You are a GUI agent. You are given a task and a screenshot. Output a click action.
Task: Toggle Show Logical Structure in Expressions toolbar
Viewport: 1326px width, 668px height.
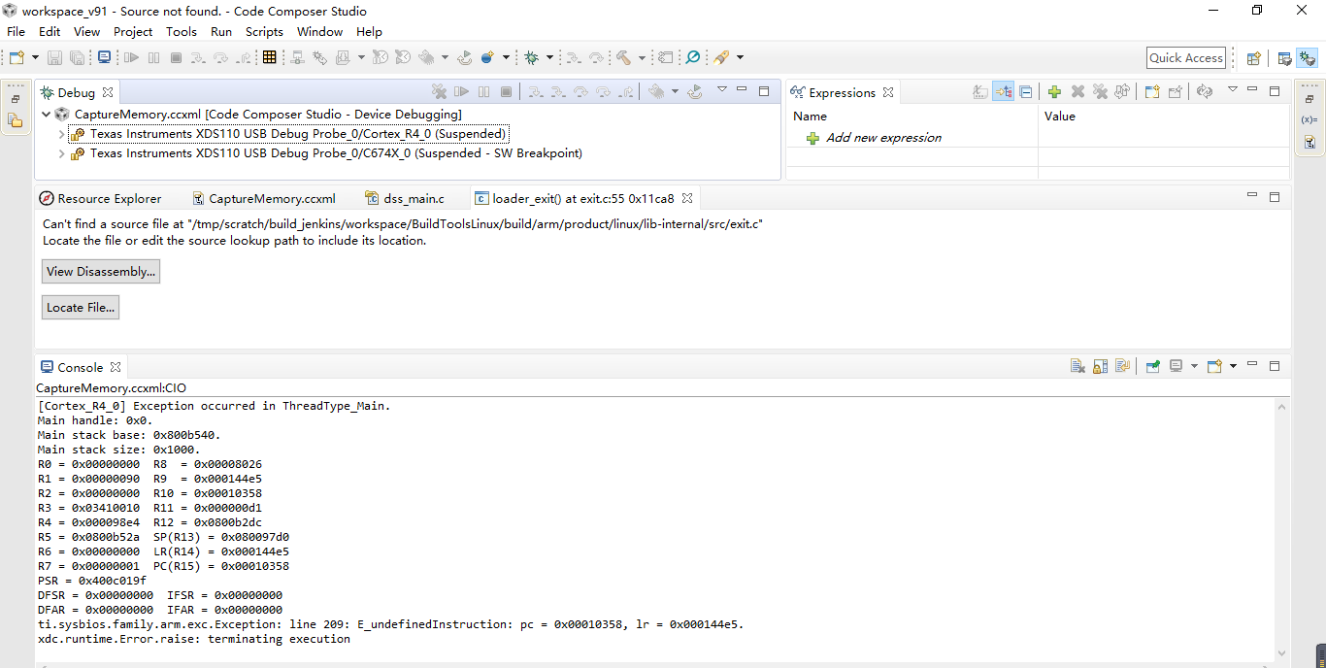[1004, 92]
